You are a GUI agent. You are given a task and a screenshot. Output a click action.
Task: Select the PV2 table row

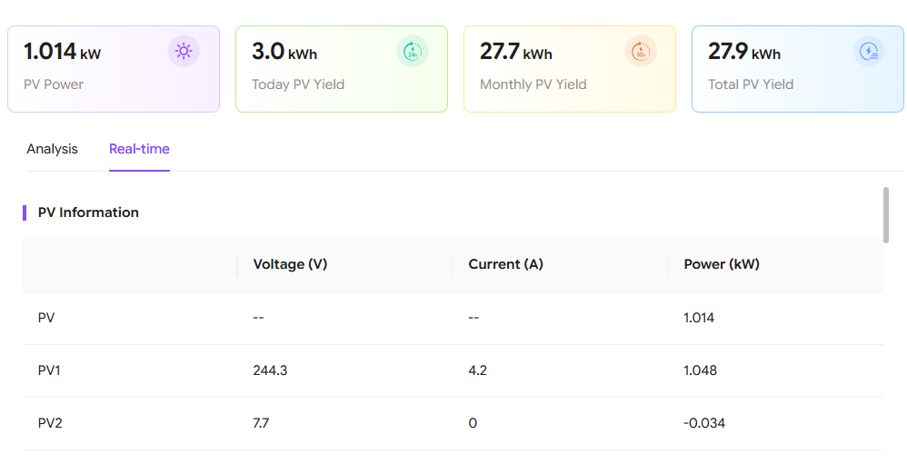pyautogui.click(x=453, y=423)
